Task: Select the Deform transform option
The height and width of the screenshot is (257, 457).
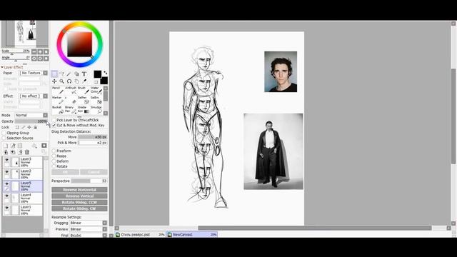Action: tap(54, 161)
